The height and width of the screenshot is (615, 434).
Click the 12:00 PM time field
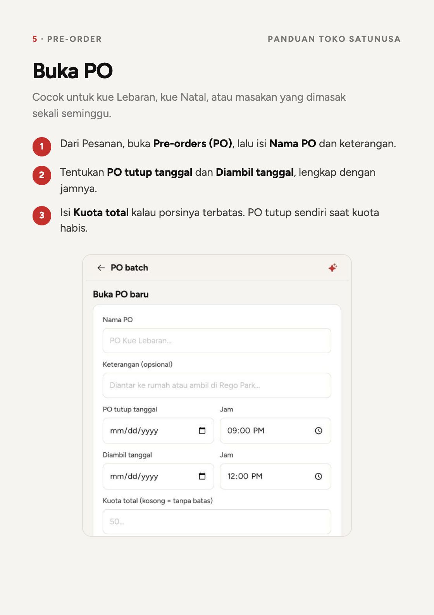(x=275, y=476)
